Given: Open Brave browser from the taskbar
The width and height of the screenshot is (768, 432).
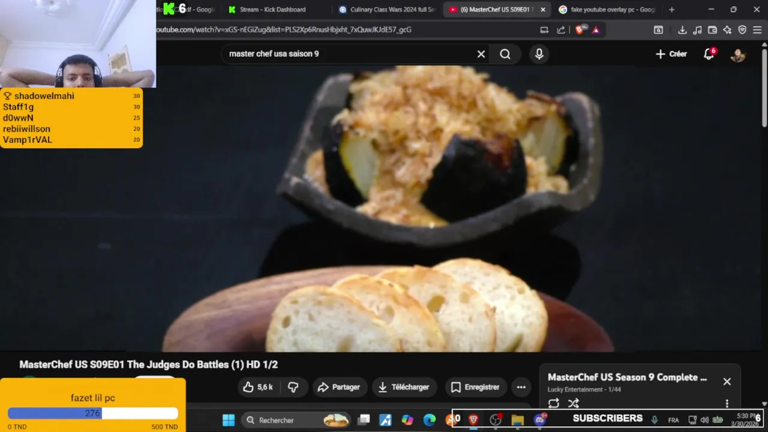Looking at the screenshot, I should click(473, 420).
